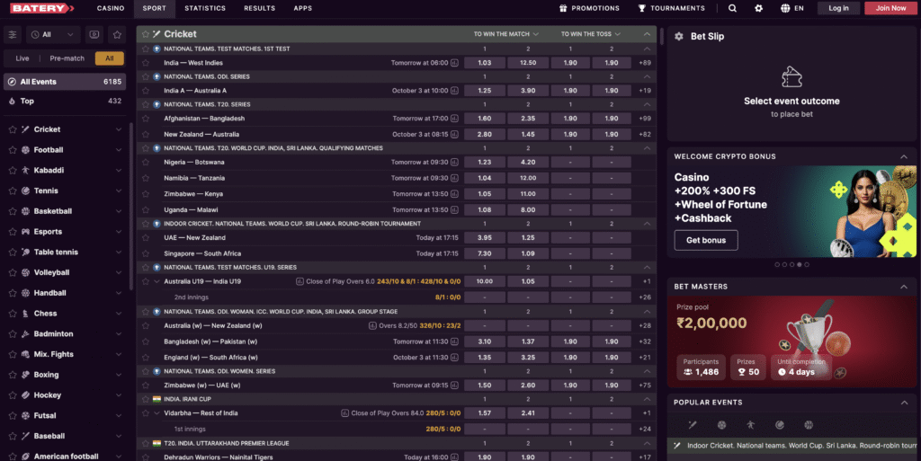Open the filter sliders icon in sidebar
This screenshot has height=461, width=921.
(13, 35)
